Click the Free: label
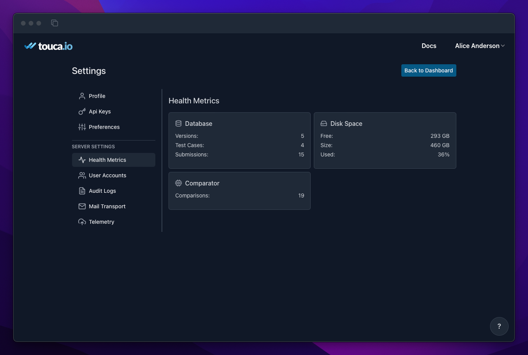Screen dimensions: 528x355 point(327,136)
